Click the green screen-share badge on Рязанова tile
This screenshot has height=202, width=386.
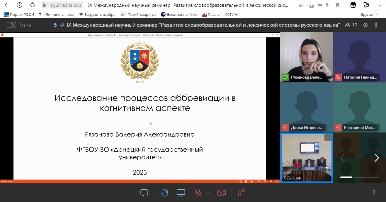[x=285, y=77]
